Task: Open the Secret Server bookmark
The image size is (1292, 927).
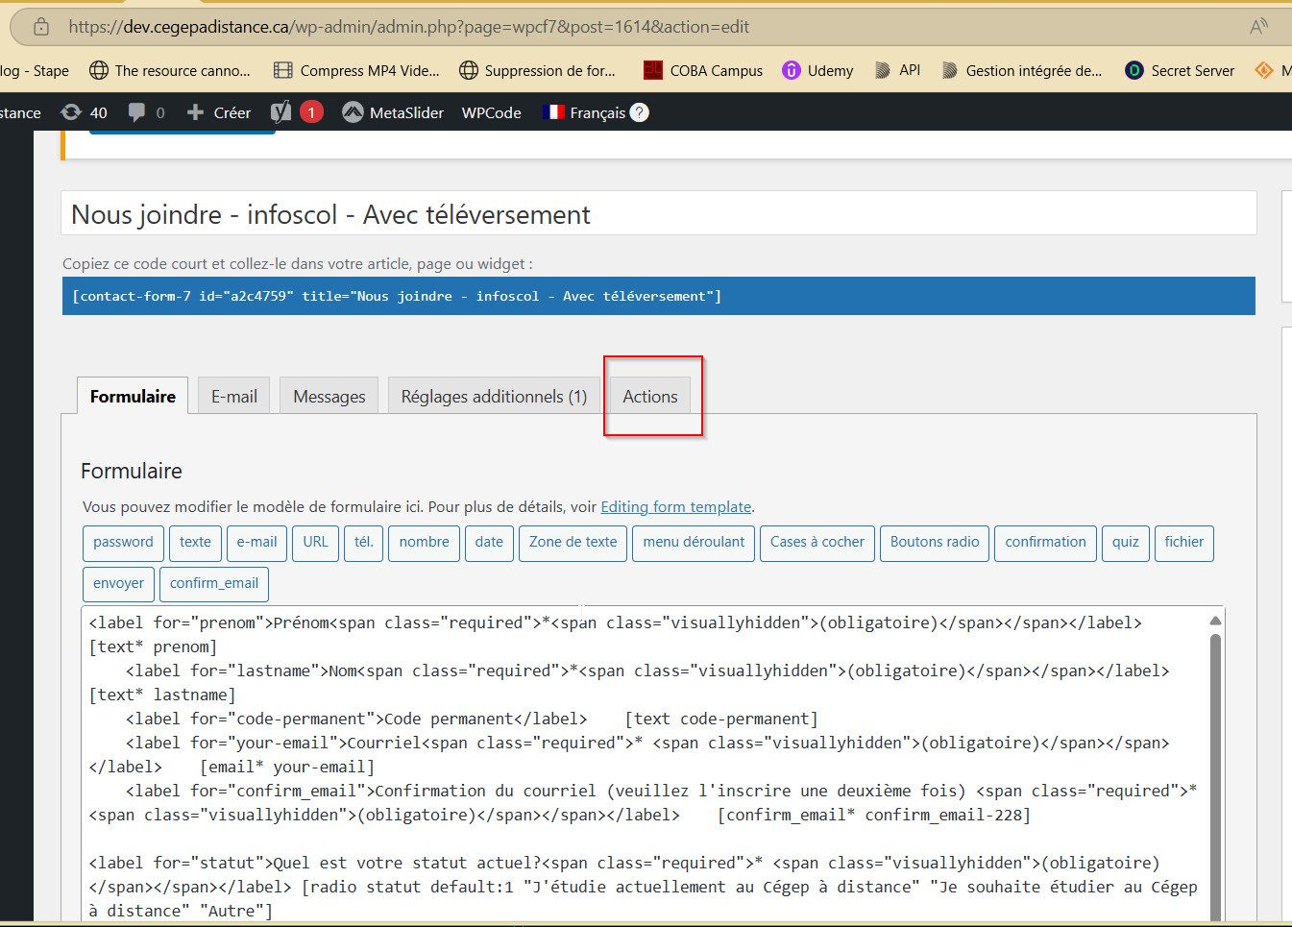Action: coord(1180,70)
